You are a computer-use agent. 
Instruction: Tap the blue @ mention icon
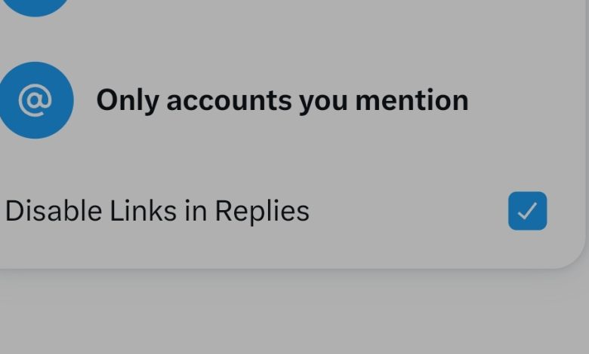click(x=35, y=100)
